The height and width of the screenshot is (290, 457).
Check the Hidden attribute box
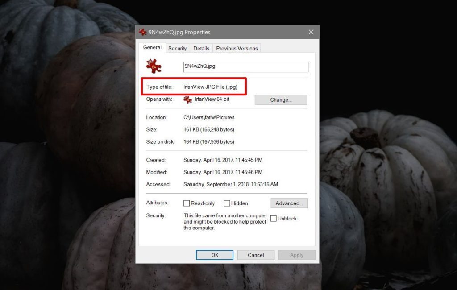coord(226,203)
